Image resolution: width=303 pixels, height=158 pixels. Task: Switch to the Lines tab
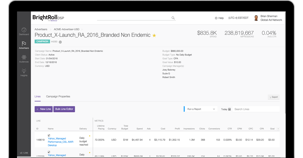coord(37,96)
